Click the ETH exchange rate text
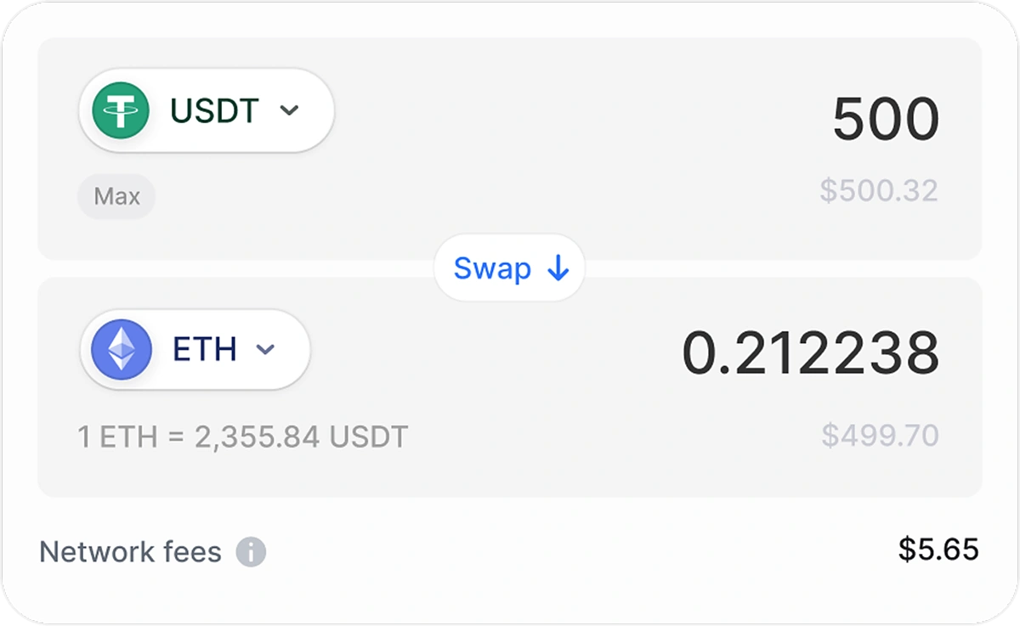The height and width of the screenshot is (626, 1020). point(241,437)
